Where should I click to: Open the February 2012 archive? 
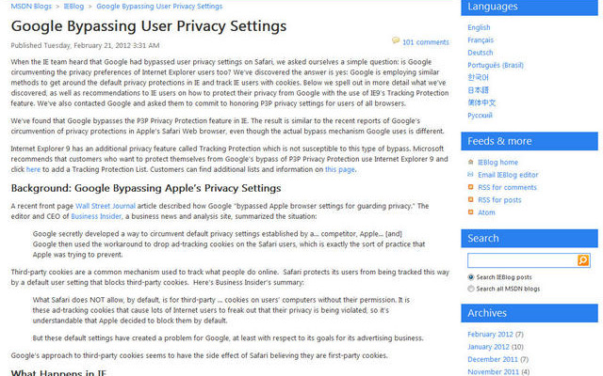click(490, 335)
